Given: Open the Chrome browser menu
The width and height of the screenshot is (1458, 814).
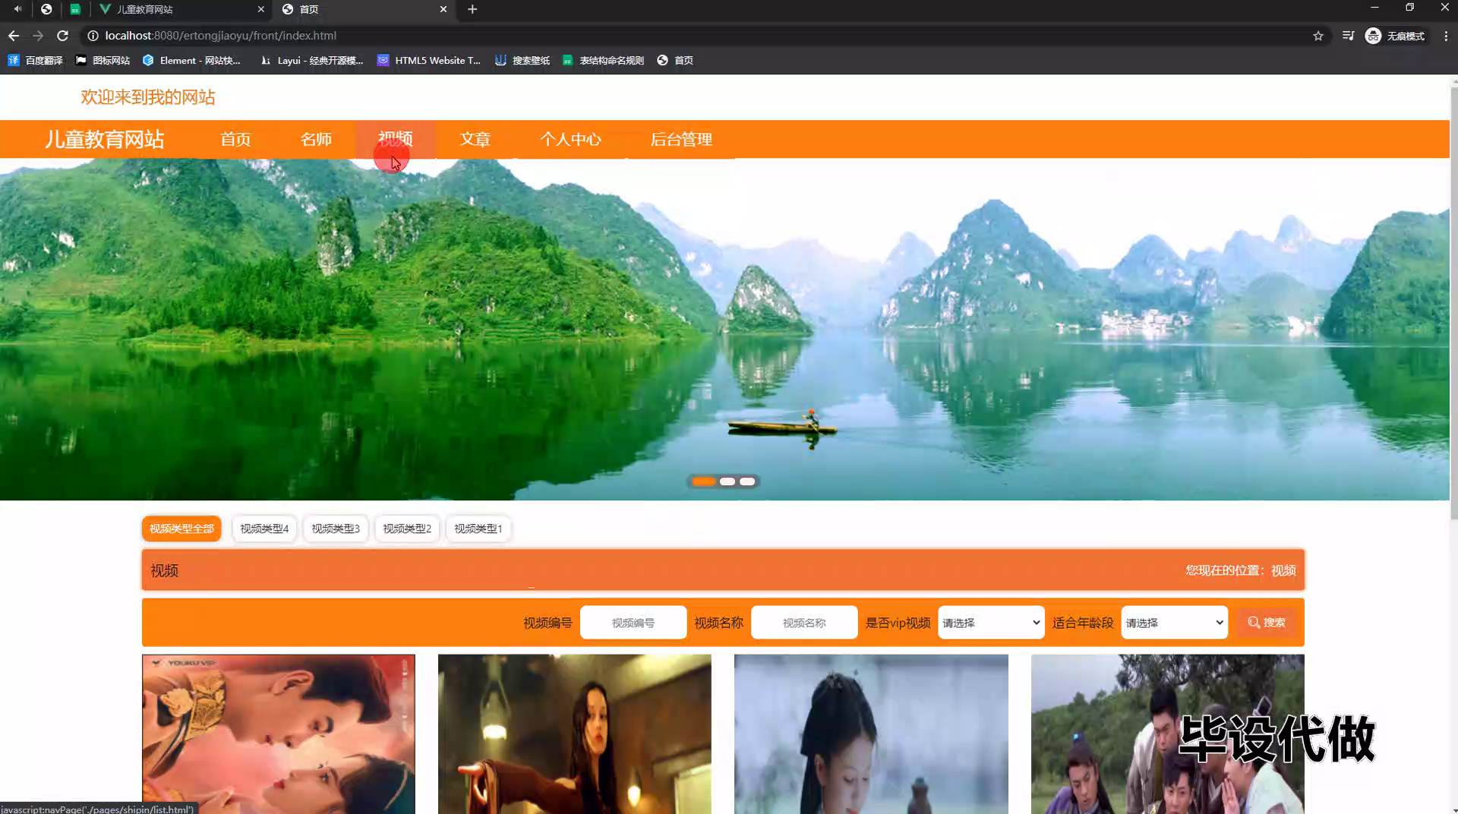Looking at the screenshot, I should (1445, 36).
